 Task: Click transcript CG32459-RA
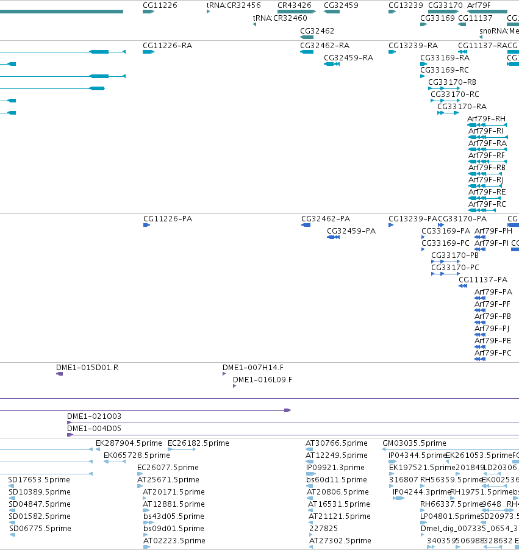point(332,64)
